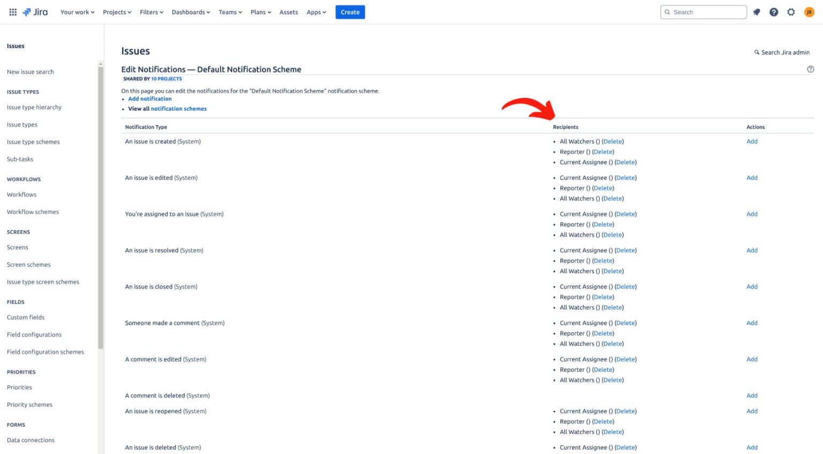Open notifications via the bell icon
Viewport: 823px width, 454px height.
click(x=756, y=12)
